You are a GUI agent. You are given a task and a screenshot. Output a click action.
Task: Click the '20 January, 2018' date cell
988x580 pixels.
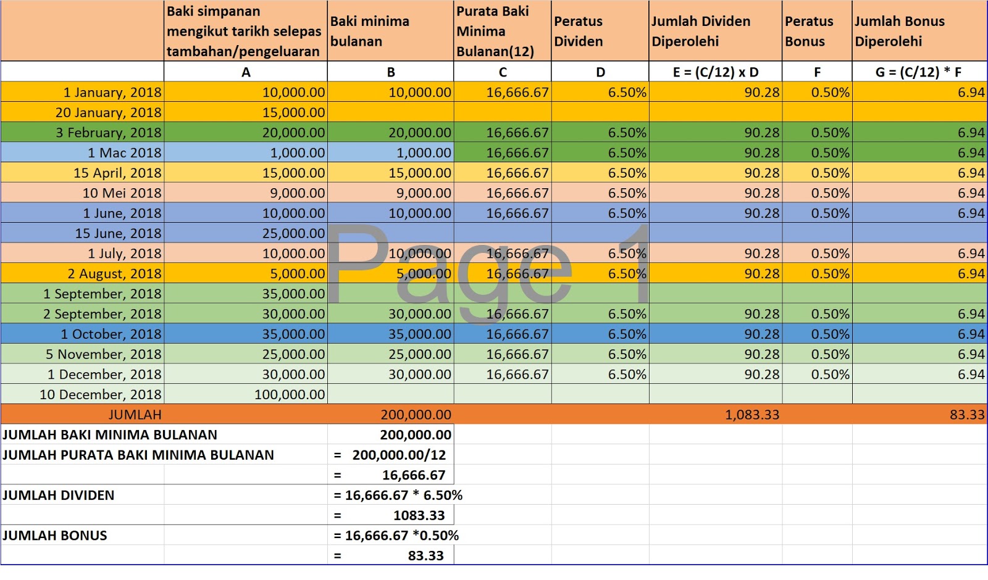click(x=82, y=112)
